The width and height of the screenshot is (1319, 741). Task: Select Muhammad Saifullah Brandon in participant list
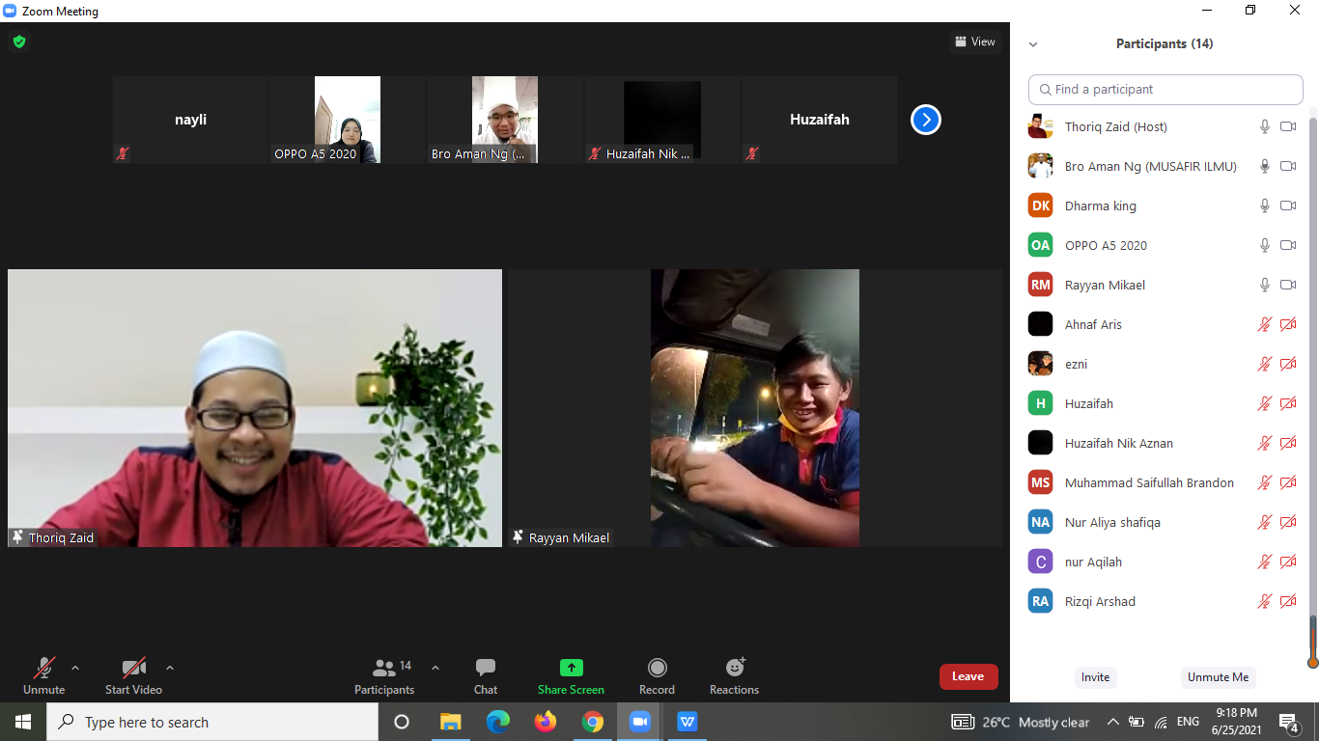pyautogui.click(x=1148, y=482)
